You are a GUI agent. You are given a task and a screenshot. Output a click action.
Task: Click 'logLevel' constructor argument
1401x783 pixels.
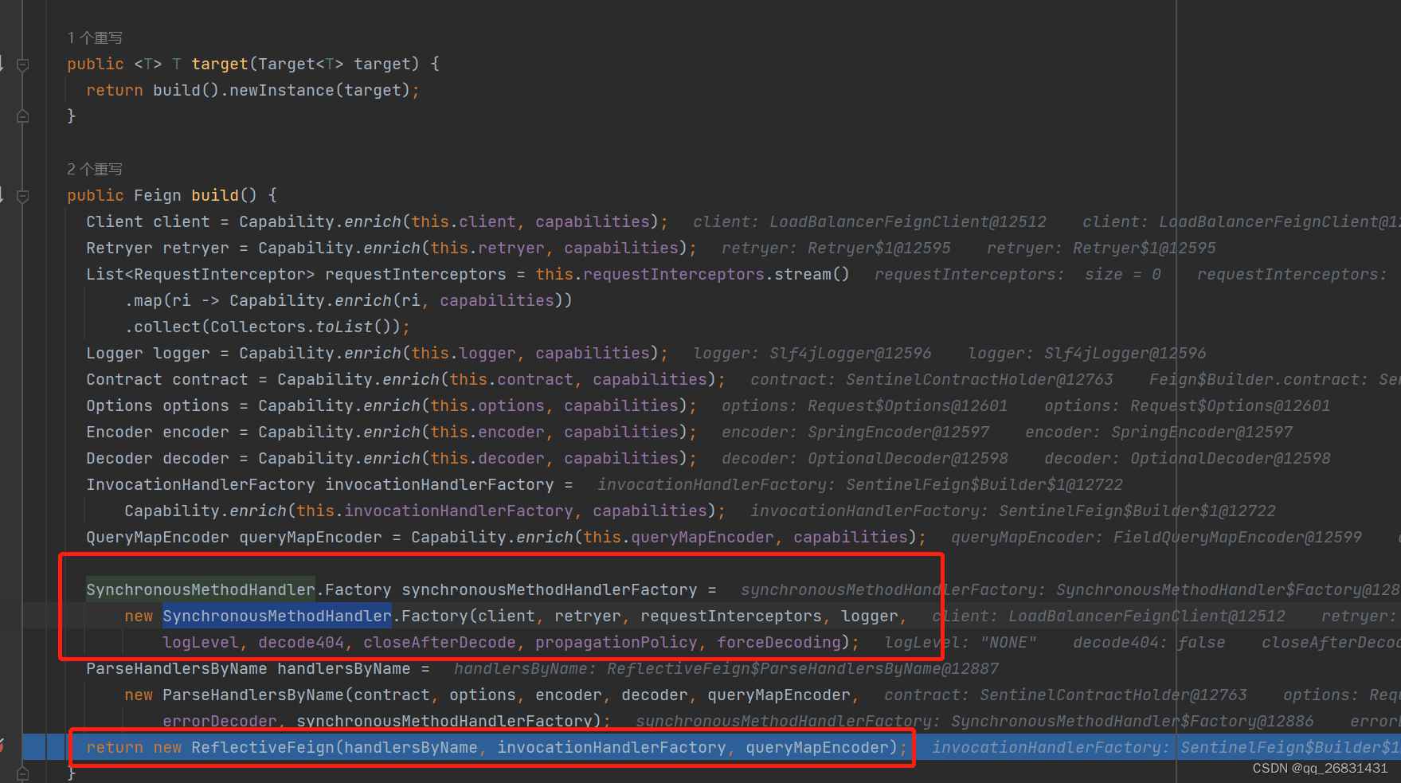[201, 642]
